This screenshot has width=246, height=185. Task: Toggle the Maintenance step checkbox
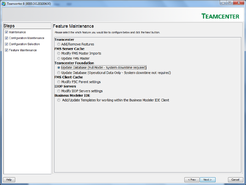click(6, 32)
